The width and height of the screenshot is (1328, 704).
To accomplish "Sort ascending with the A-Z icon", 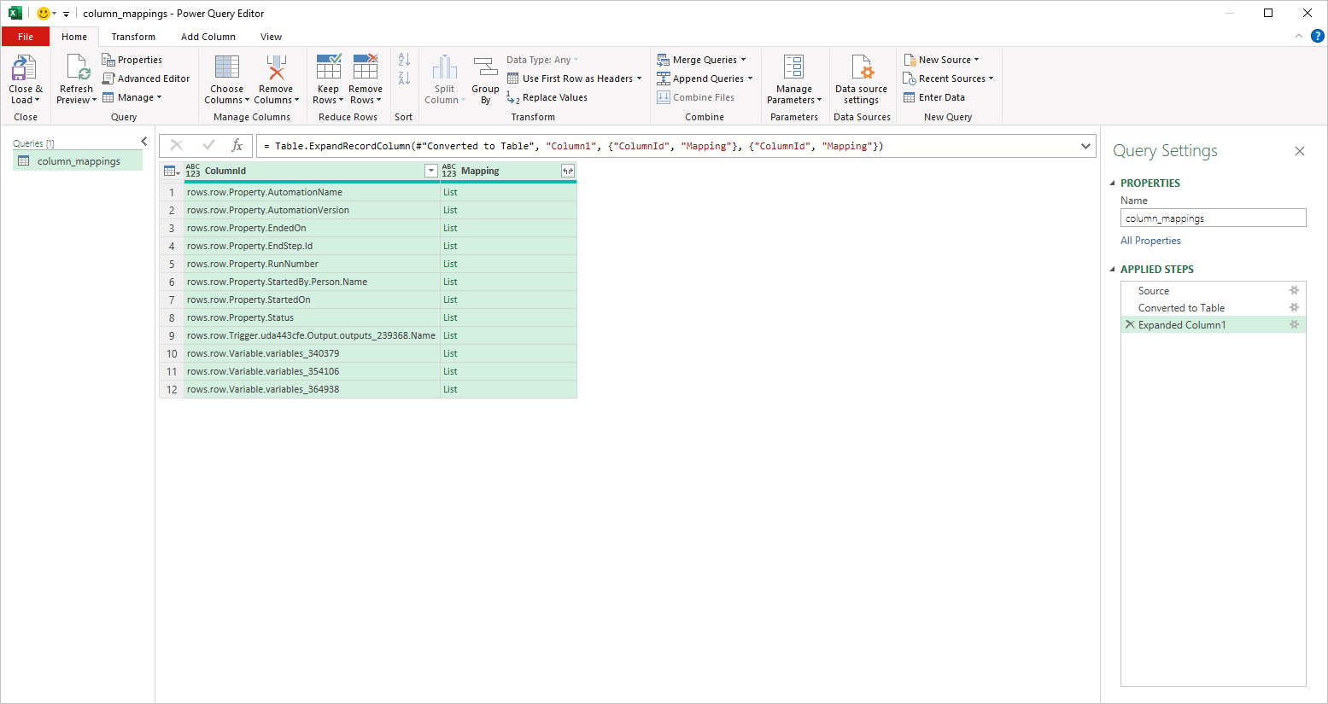I will (404, 60).
